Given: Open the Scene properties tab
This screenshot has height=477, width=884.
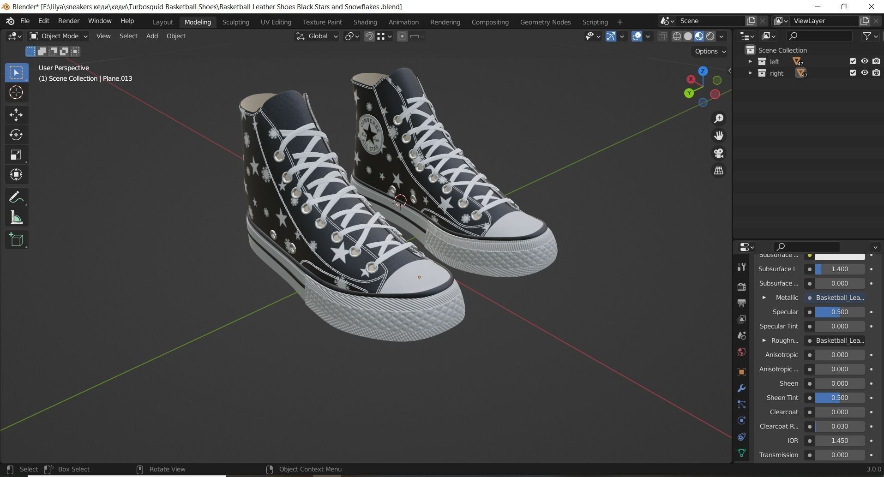Looking at the screenshot, I should pyautogui.click(x=741, y=335).
